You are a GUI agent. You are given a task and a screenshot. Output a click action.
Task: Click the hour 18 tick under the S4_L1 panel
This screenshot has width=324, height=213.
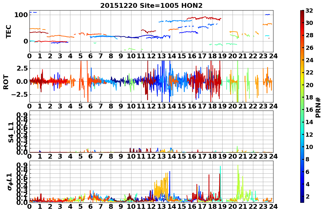[212, 156]
